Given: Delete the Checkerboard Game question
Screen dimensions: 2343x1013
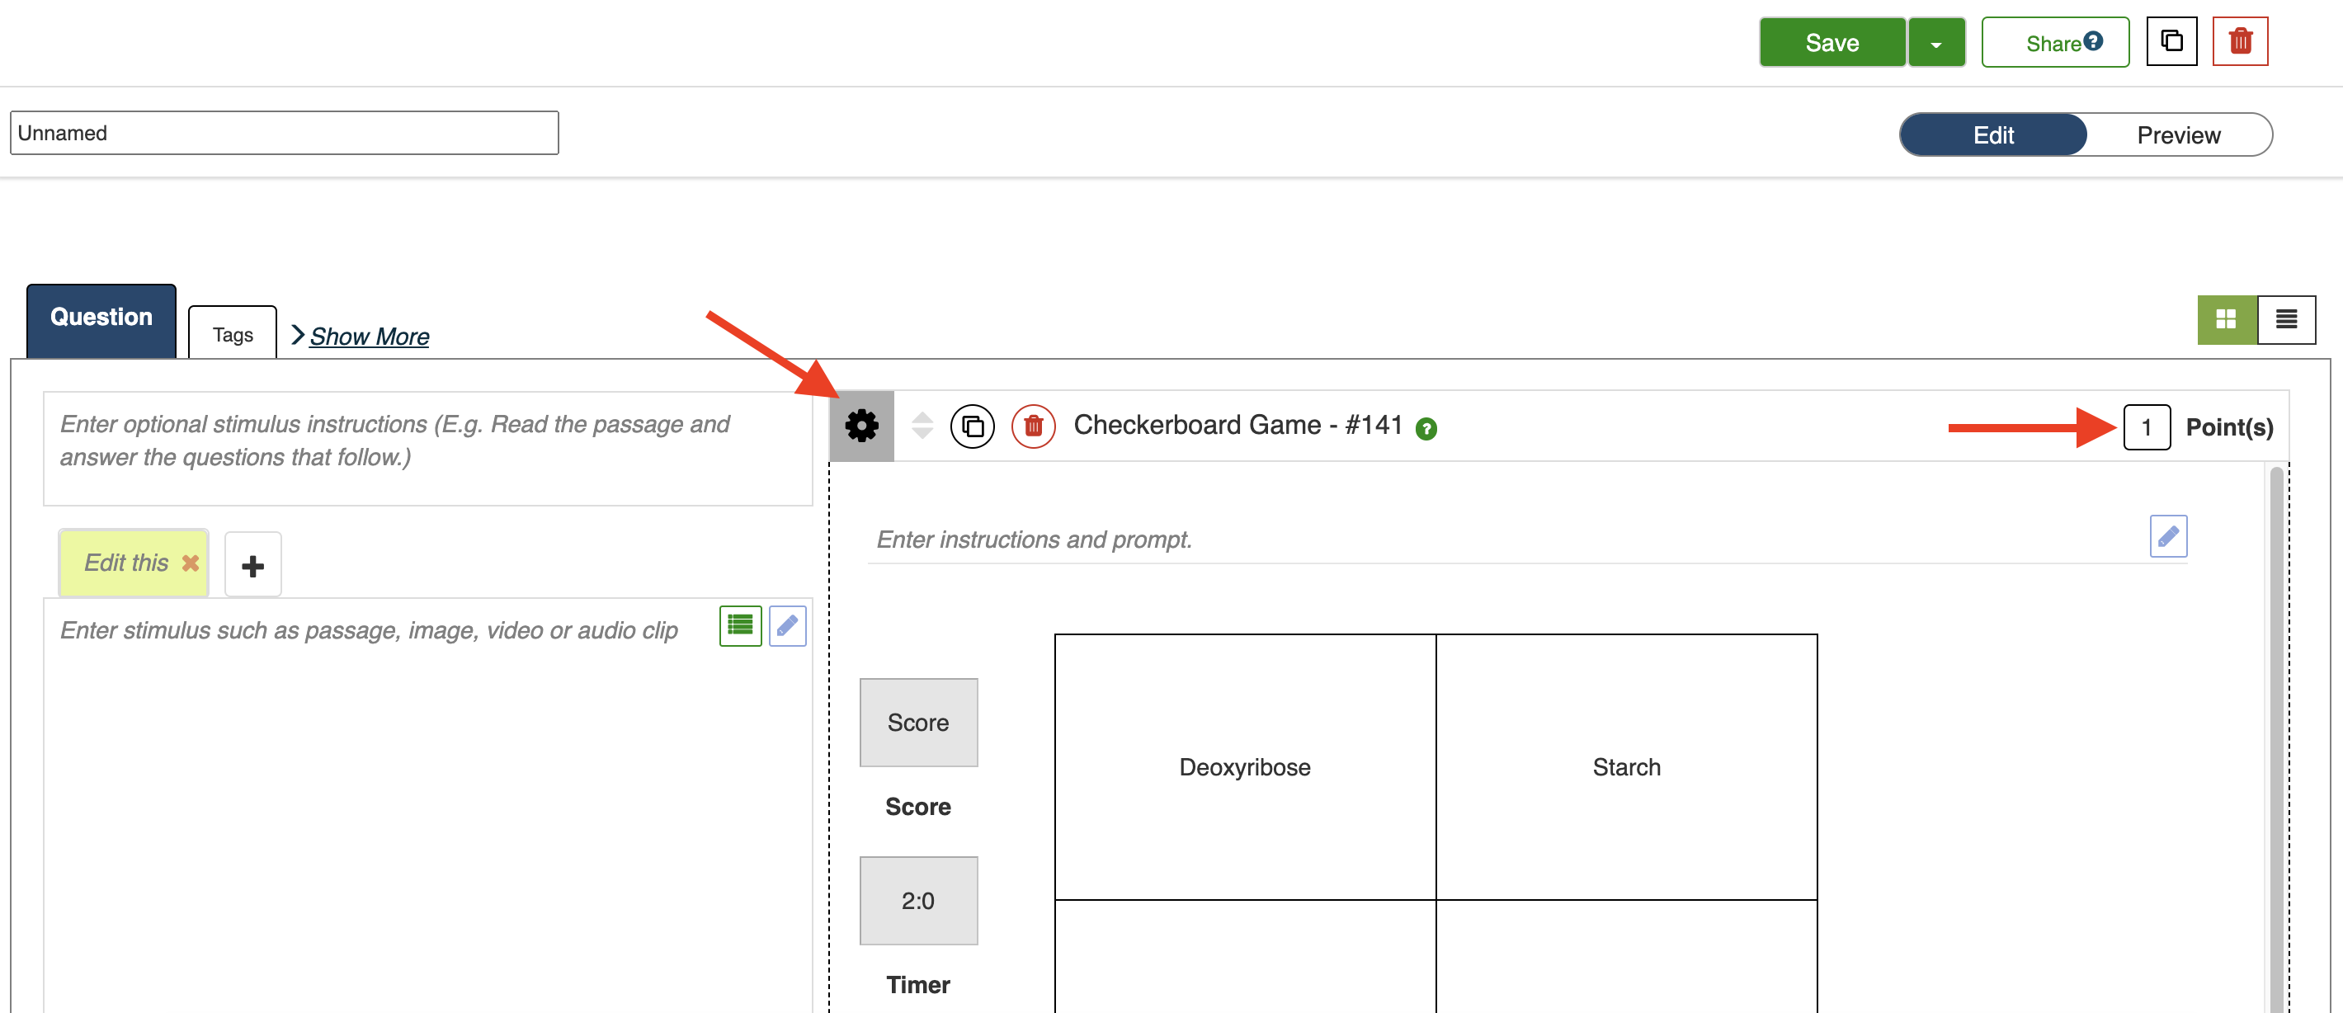Looking at the screenshot, I should [1032, 426].
